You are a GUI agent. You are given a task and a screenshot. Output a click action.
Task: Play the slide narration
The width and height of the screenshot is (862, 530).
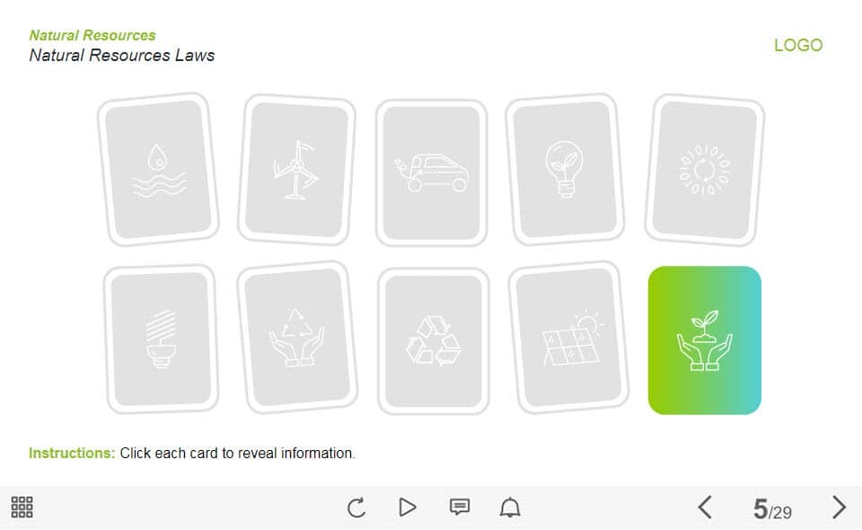click(x=408, y=507)
